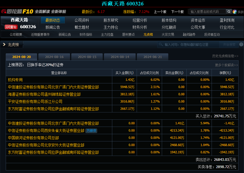244x173 pixels.
Task: Jump to 投资者互动 sub-section
Action: 212,35
